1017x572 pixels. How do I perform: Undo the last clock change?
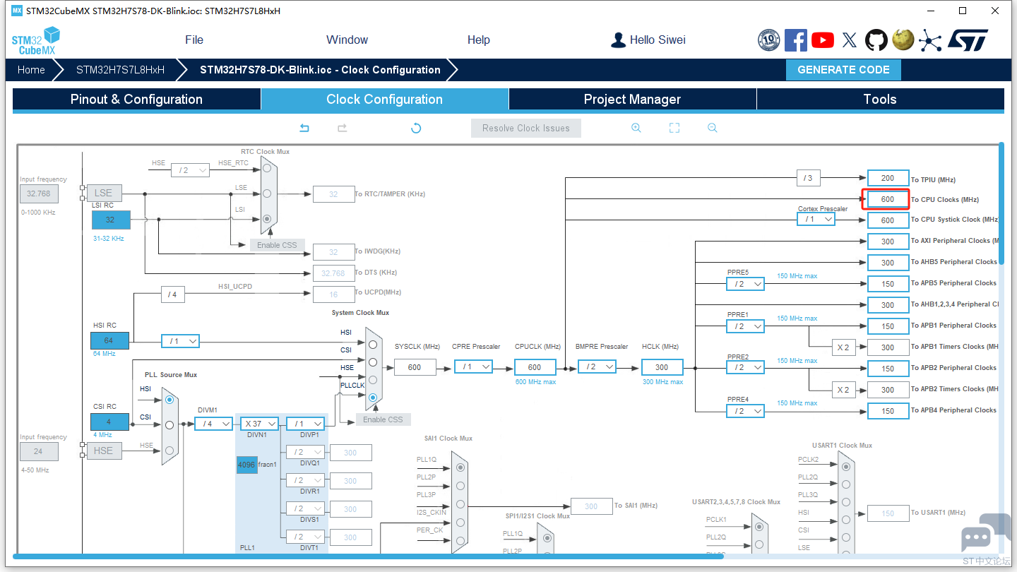click(304, 128)
